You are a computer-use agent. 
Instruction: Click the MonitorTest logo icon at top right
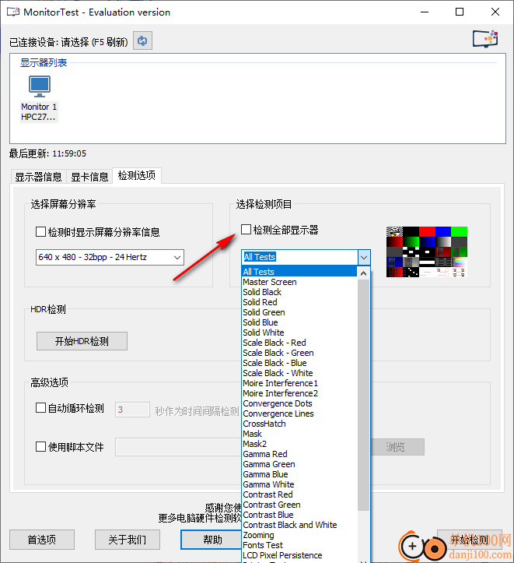(x=485, y=38)
